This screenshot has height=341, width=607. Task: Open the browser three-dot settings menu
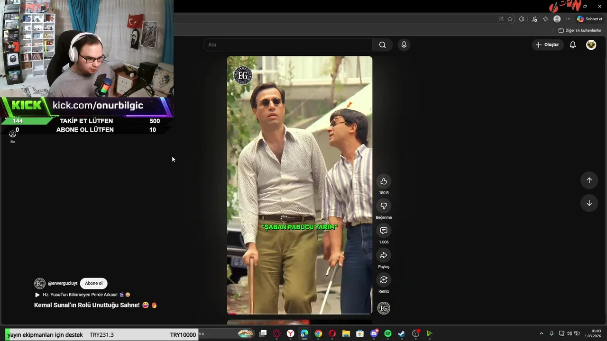[568, 19]
